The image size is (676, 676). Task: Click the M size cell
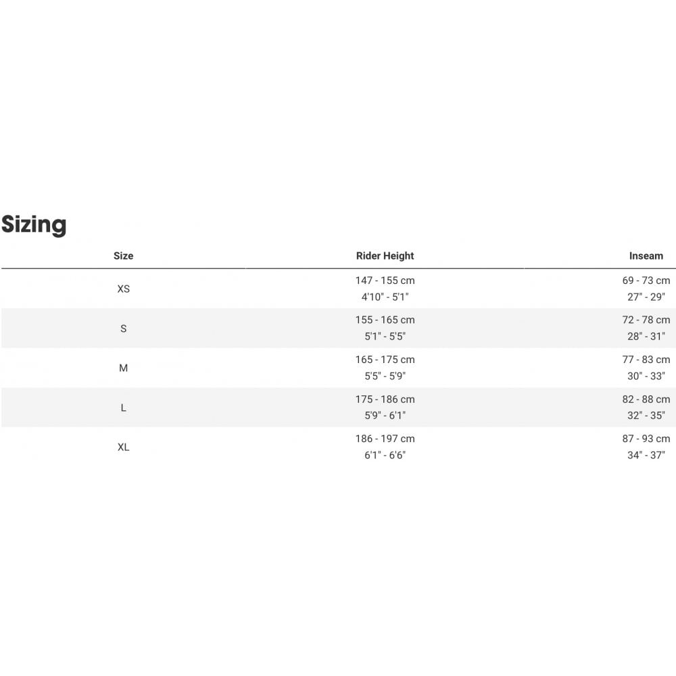pos(123,368)
